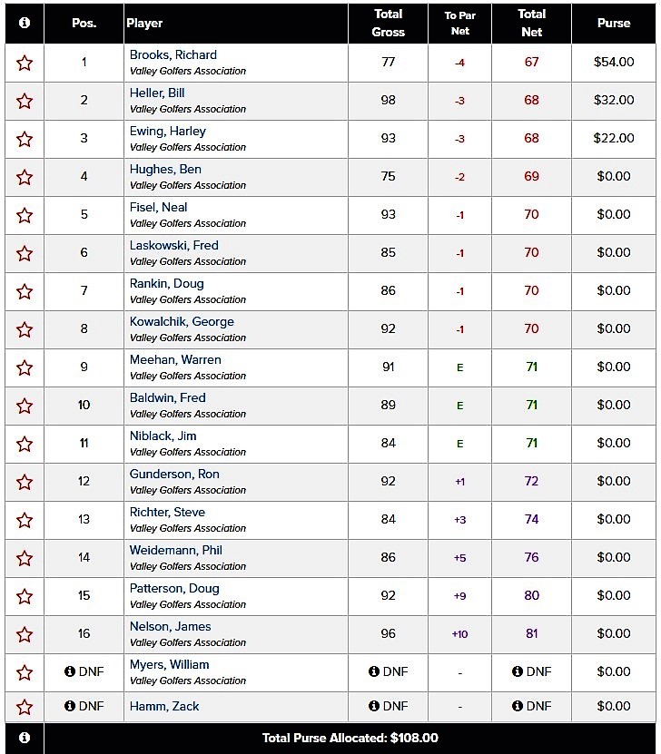Click info icon in Hamm Total Gross

click(374, 706)
